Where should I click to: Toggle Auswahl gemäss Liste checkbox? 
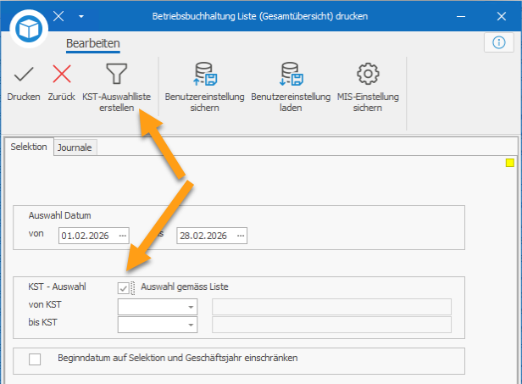tap(125, 288)
